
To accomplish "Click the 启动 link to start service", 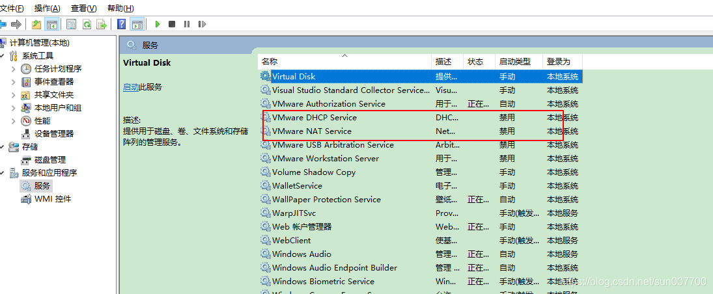I will click(130, 87).
